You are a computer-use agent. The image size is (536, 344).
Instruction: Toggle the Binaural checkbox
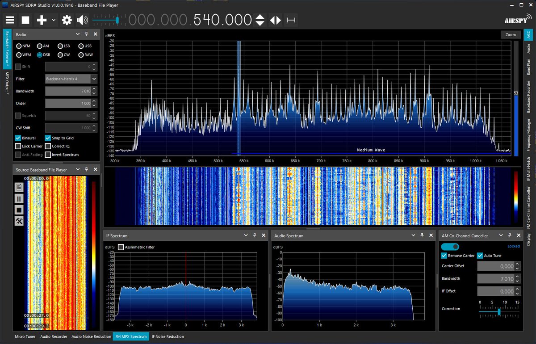25,138
